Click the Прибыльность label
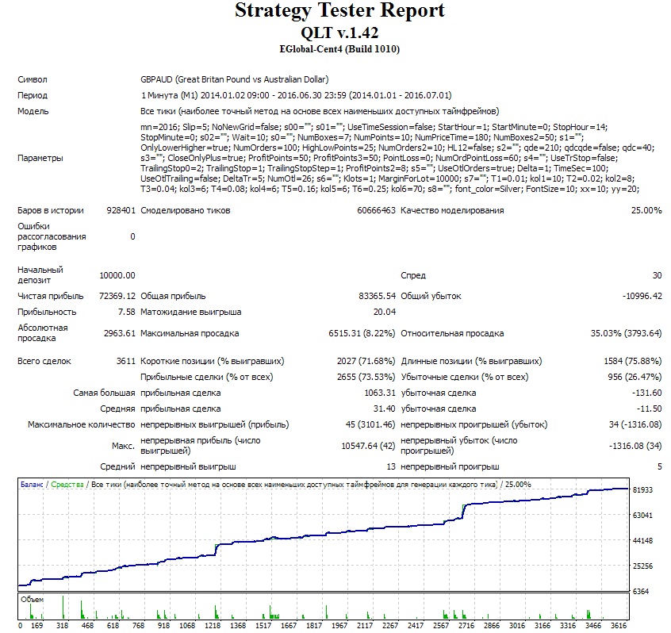The height and width of the screenshot is (633, 671). click(47, 312)
